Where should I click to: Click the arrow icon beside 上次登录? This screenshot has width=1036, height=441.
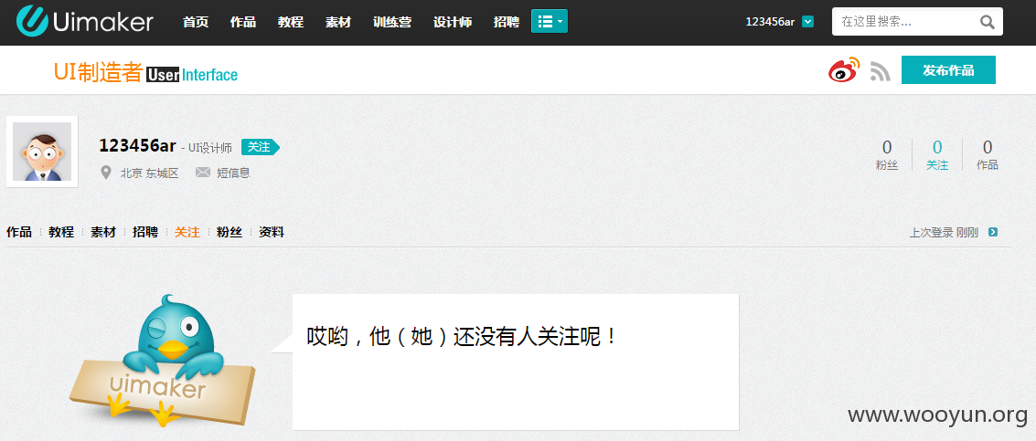[992, 232]
